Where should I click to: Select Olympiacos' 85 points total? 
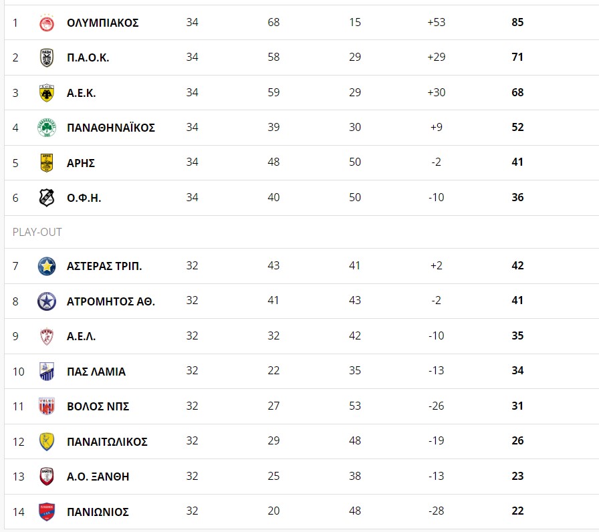pos(517,22)
